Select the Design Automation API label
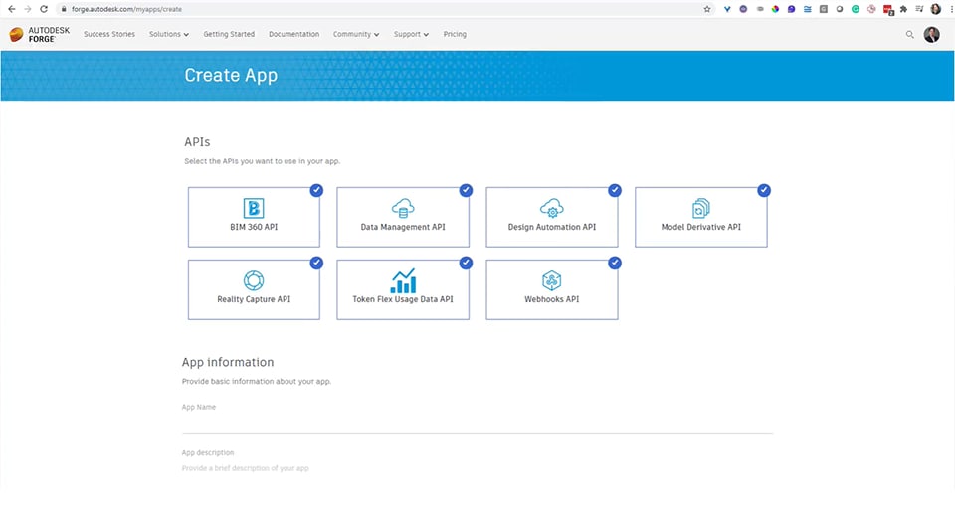This screenshot has height=530, width=955. (x=552, y=227)
